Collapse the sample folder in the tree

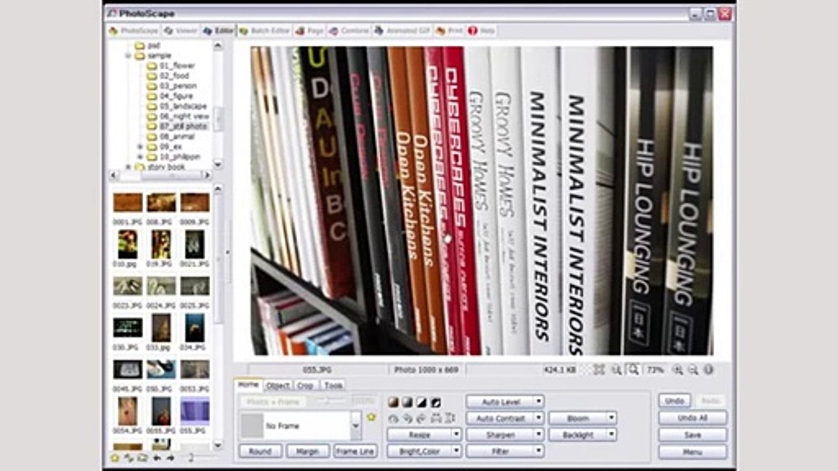pos(129,56)
